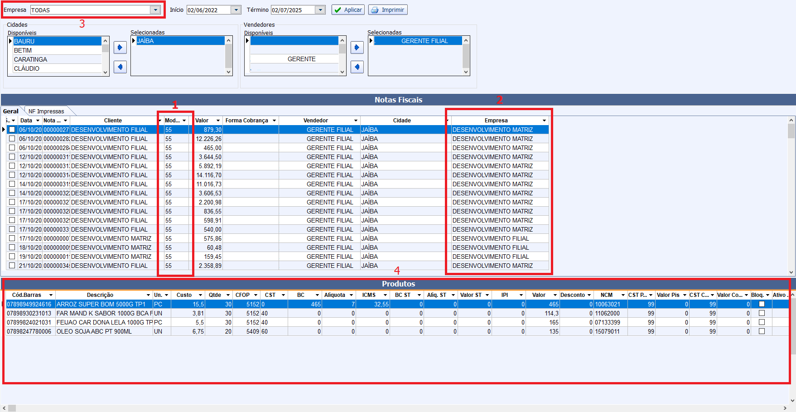Open the Término date picker dropdown
This screenshot has height=412, width=796.
point(320,10)
